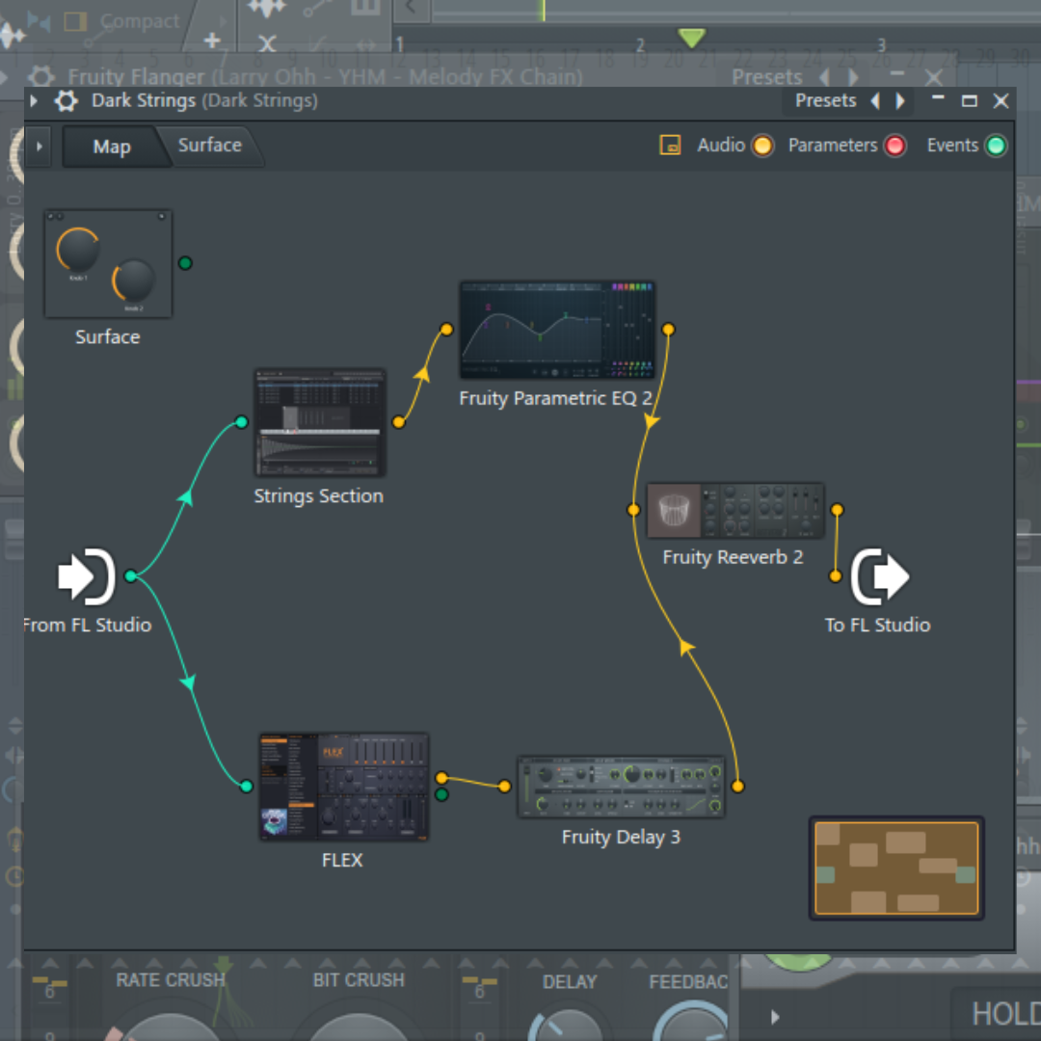Open the Fruity Flanger window options gear
Image resolution: width=1041 pixels, height=1041 pixels.
point(41,76)
